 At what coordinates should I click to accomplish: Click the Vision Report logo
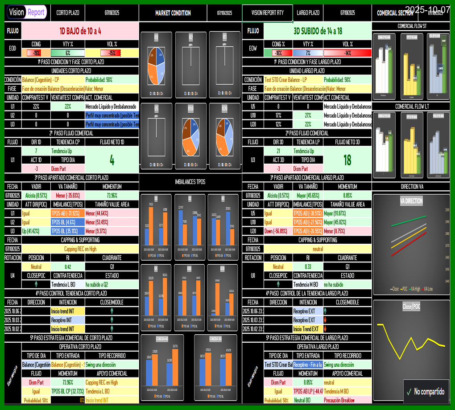(27, 12)
